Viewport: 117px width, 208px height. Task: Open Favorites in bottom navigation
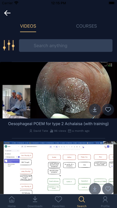pos(59,202)
